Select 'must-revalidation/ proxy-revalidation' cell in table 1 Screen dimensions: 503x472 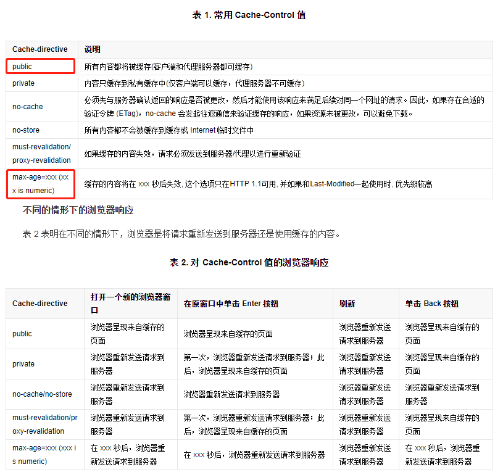point(42,154)
